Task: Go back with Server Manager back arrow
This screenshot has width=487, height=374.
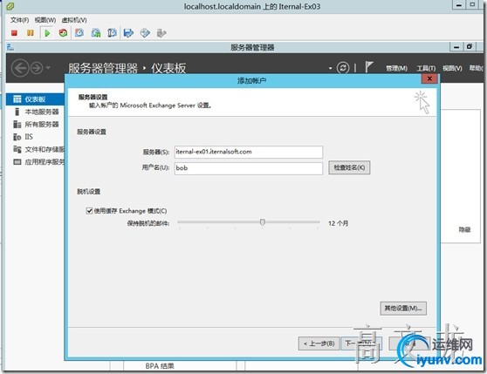Action: click(20, 68)
